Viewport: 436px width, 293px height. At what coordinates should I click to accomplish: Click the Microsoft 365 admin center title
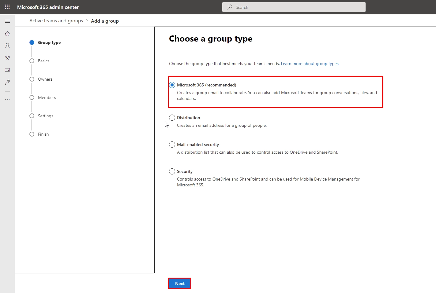click(48, 7)
